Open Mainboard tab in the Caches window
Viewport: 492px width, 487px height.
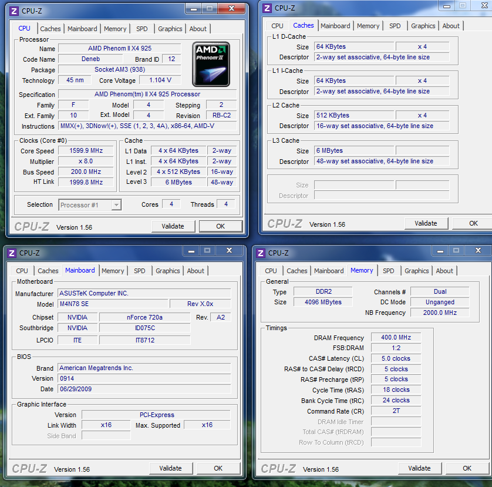(335, 26)
